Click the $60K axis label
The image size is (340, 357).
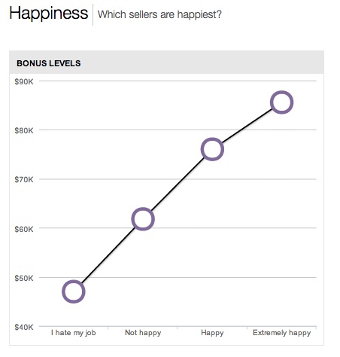tap(24, 229)
